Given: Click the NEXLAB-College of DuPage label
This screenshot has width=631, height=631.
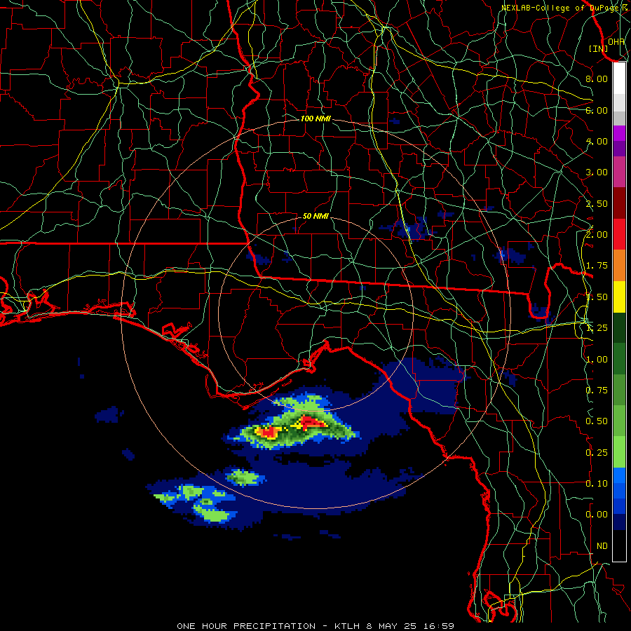Looking at the screenshot, I should tap(560, 8).
